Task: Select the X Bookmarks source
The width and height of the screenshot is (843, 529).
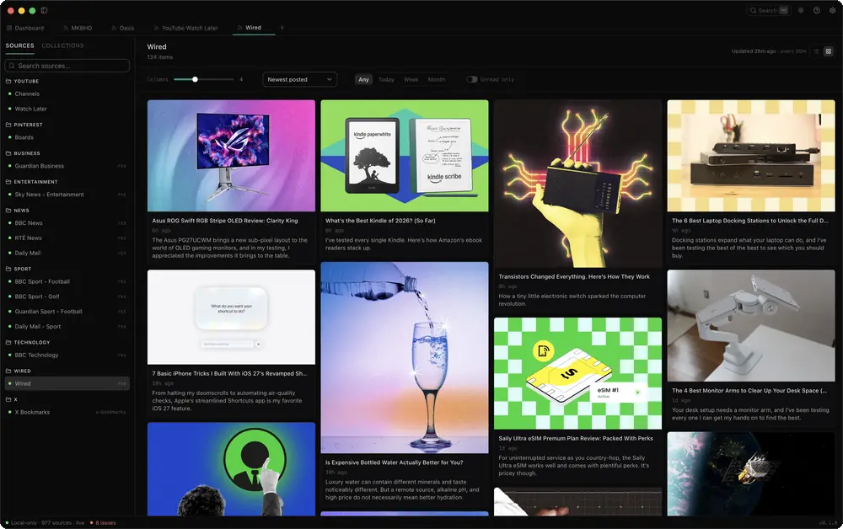Action: pos(67,412)
